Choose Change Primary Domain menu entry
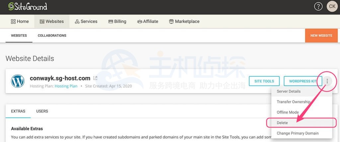This screenshot has width=340, height=142. [x=301, y=133]
